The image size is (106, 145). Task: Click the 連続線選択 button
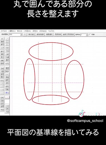click(40, 34)
